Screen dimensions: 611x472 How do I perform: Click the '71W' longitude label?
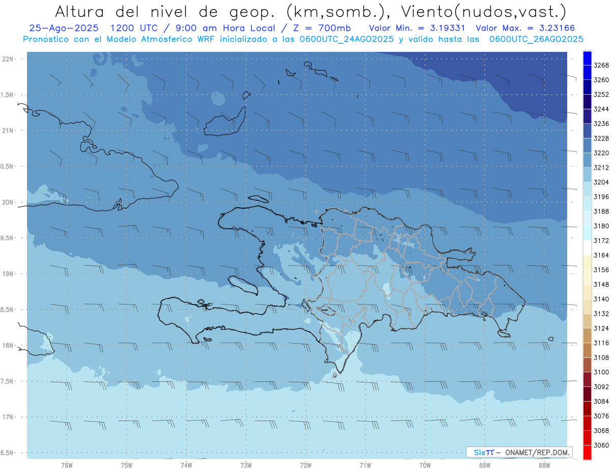pos(365,465)
